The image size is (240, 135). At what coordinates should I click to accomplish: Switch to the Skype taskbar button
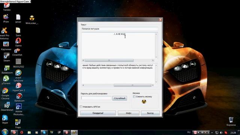point(44,132)
